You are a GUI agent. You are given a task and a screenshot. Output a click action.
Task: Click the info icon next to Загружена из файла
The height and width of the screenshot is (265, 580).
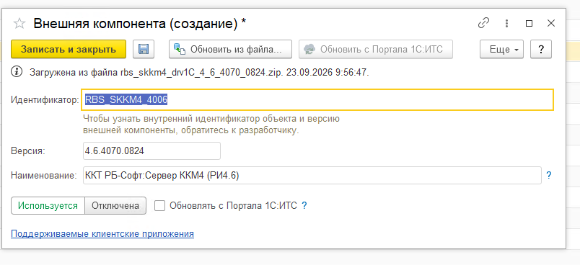(x=17, y=72)
